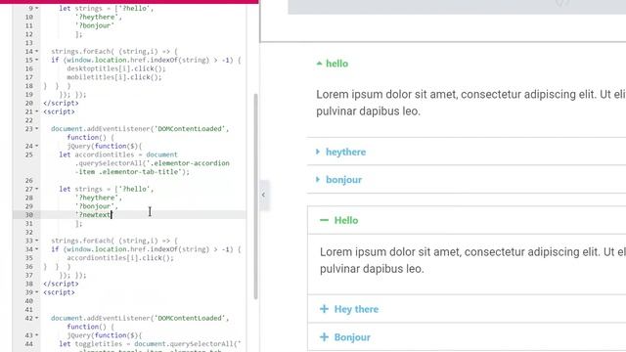Click the closing </script> tag on line 38
This screenshot has height=352, width=626.
point(61,284)
